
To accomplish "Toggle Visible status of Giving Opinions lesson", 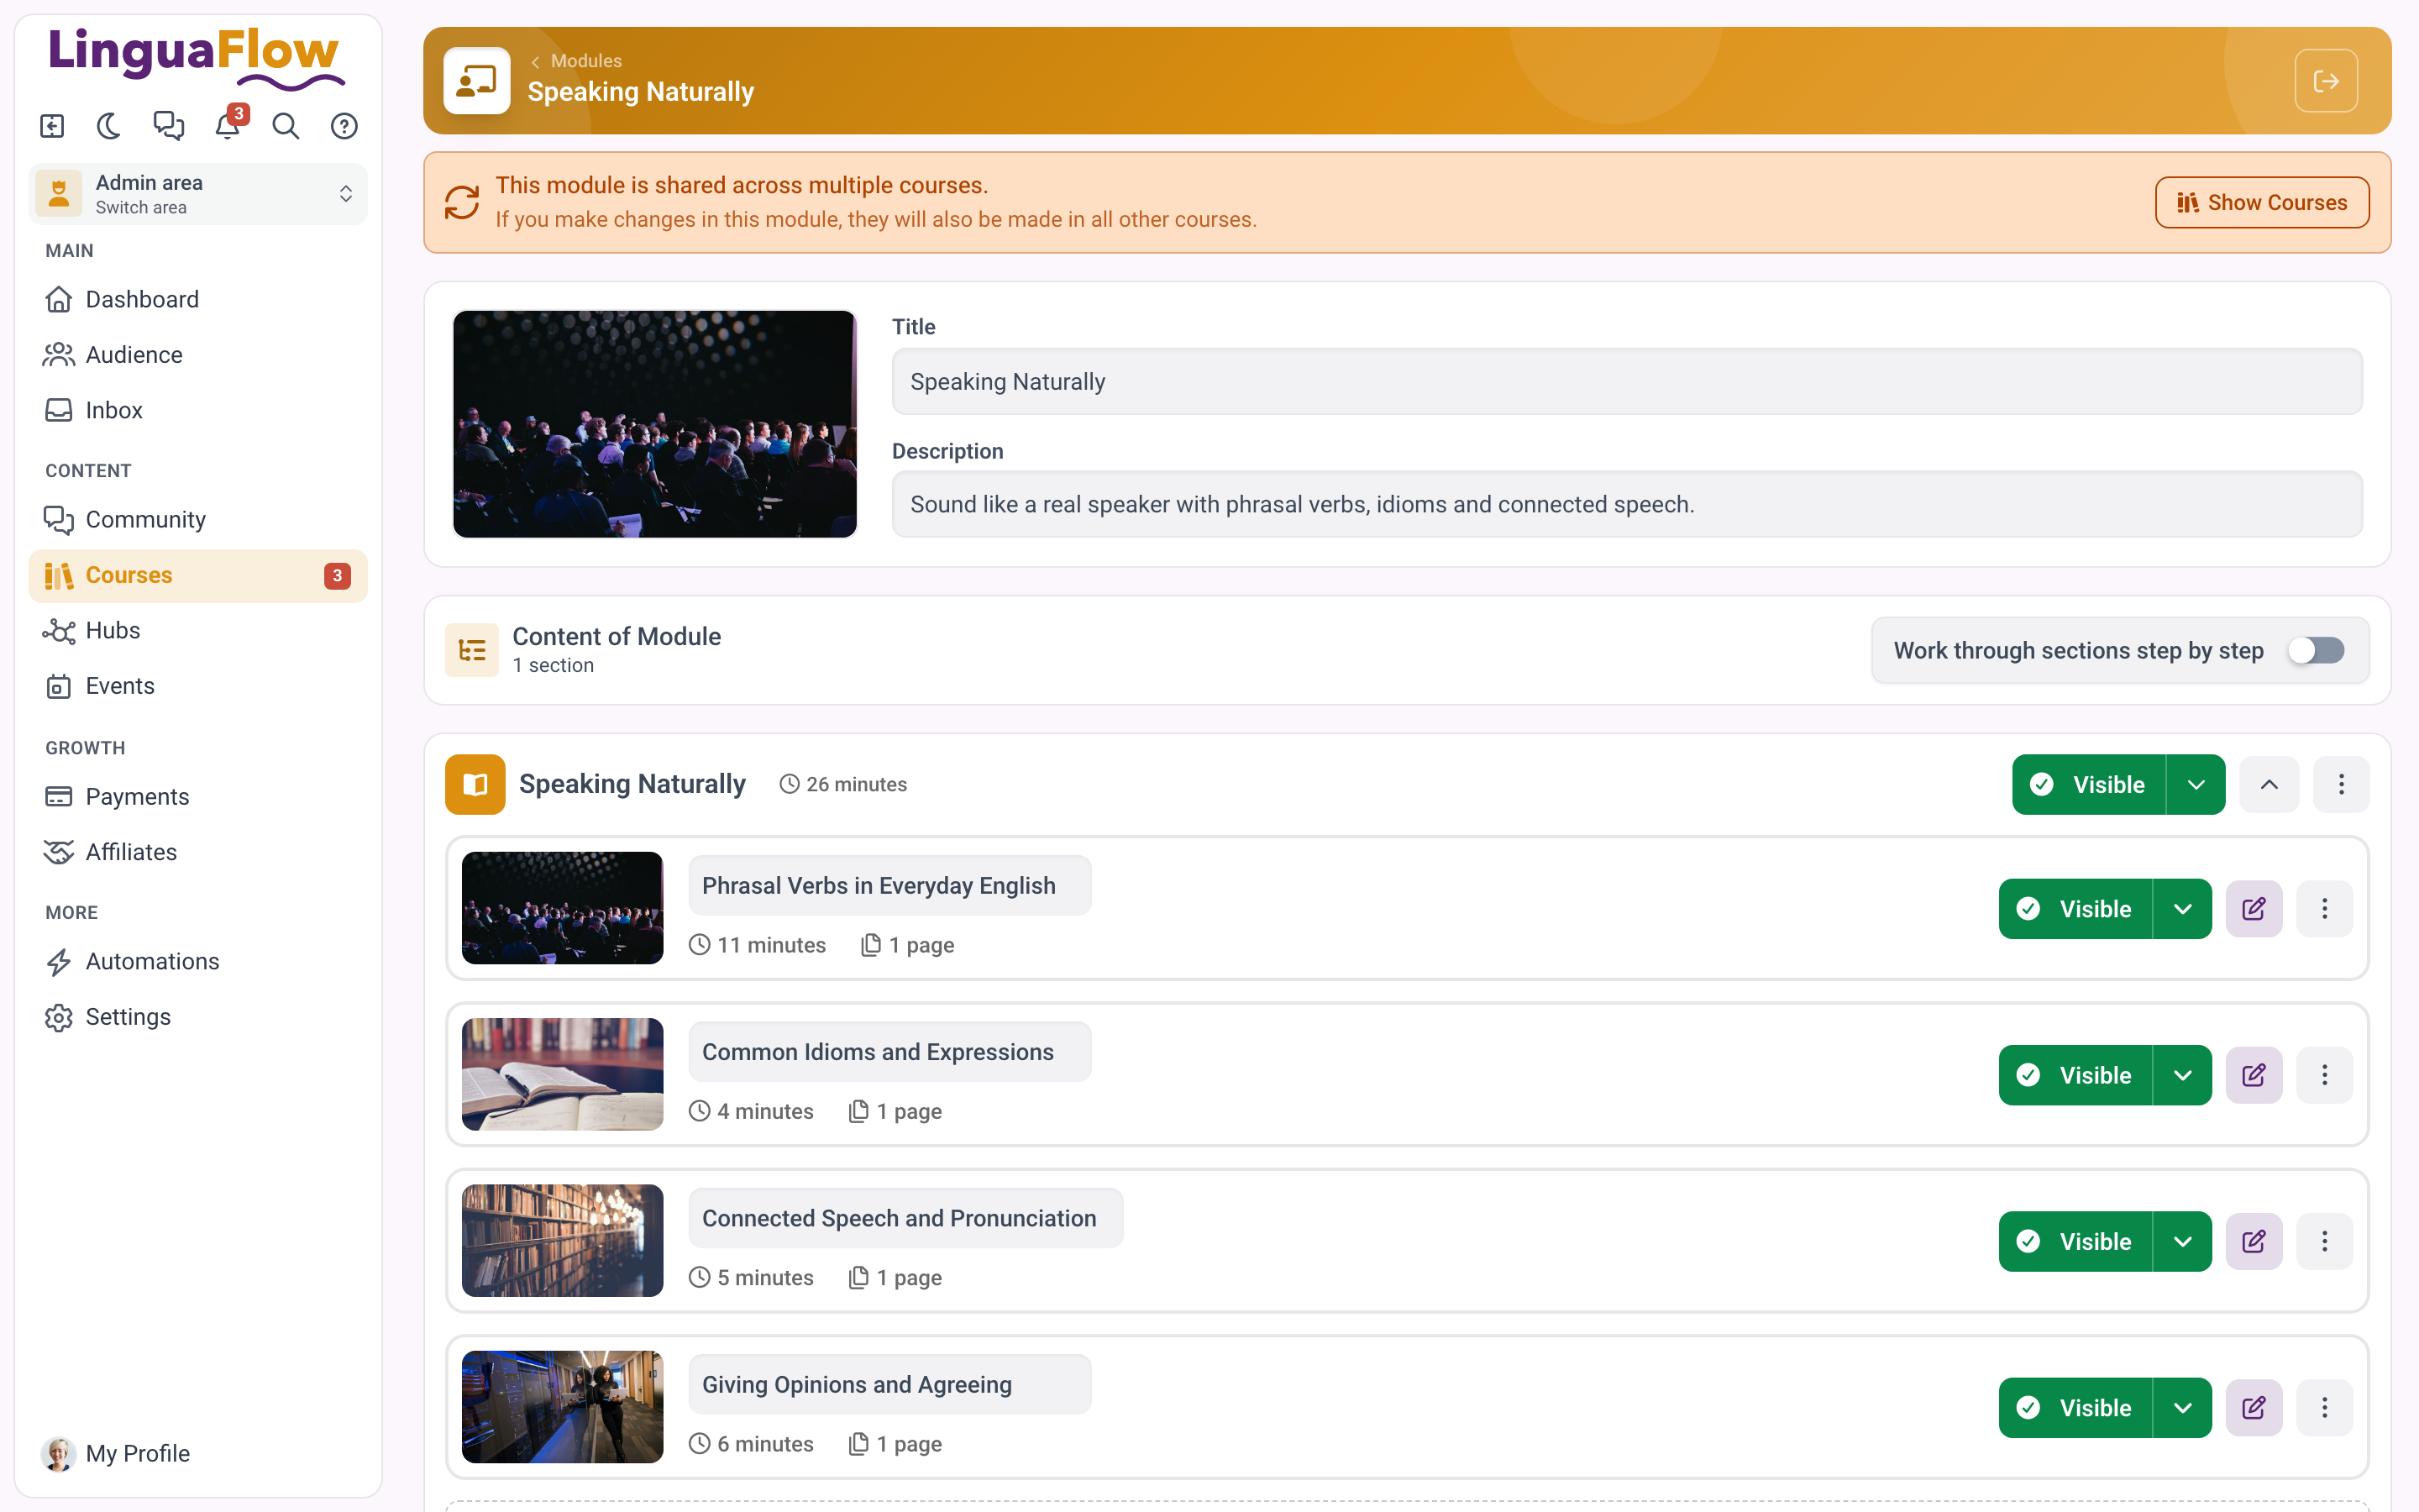I will [x=2075, y=1408].
